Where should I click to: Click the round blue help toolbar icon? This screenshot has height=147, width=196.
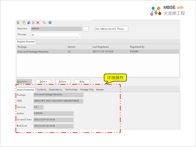(50, 22)
